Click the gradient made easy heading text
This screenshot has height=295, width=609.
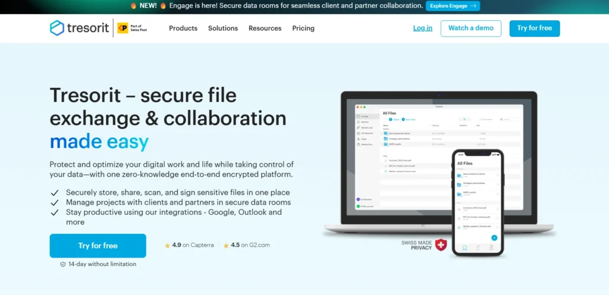point(99,142)
